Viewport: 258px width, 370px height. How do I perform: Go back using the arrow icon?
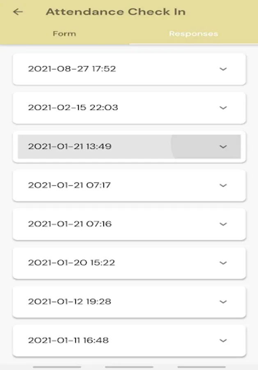click(18, 12)
